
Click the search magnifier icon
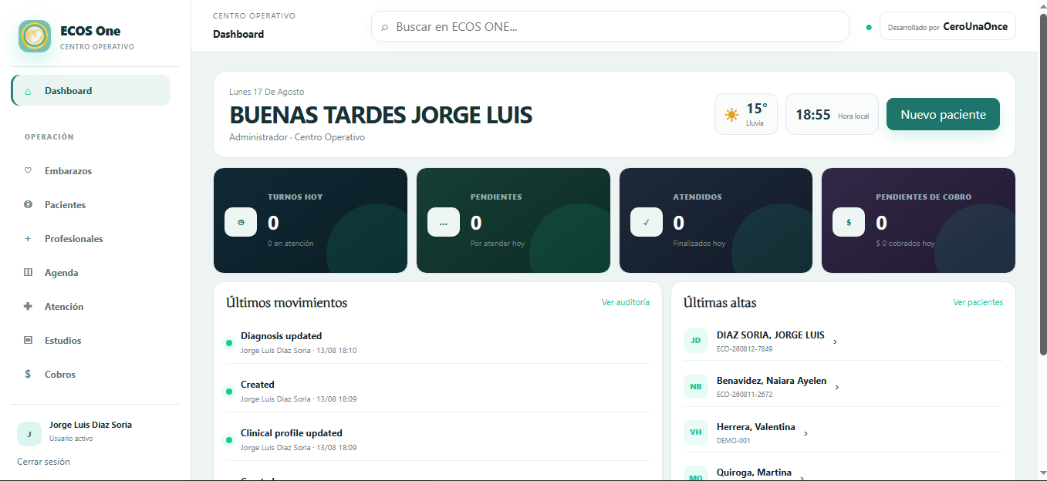384,27
